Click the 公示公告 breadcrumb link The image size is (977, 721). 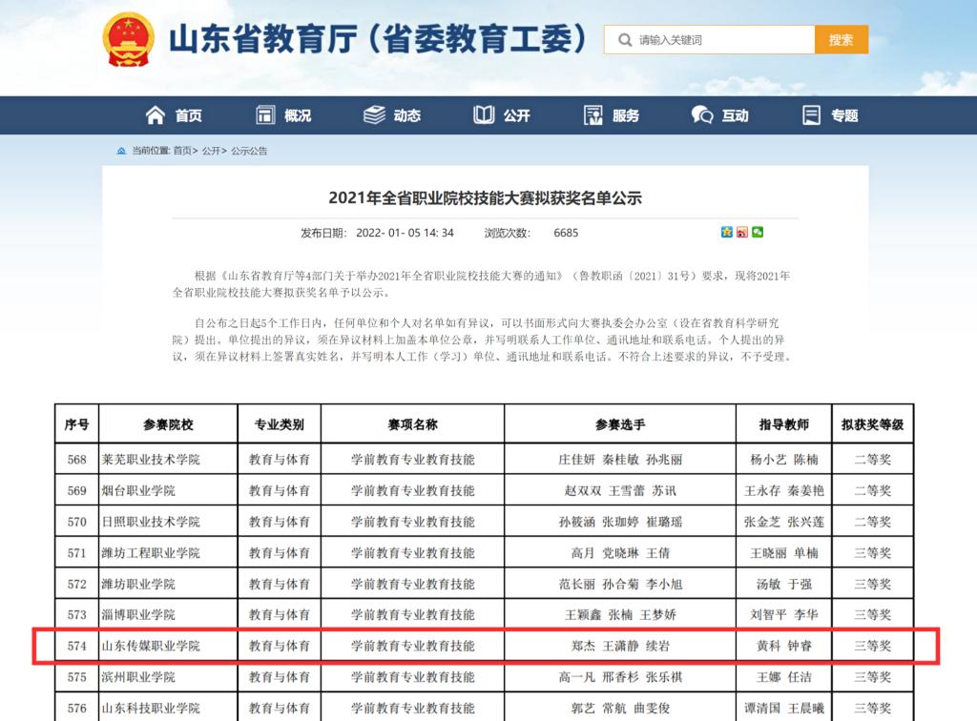(x=249, y=151)
